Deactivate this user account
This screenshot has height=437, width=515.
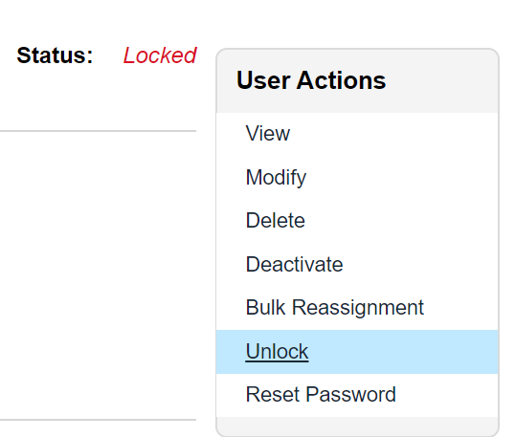294,264
